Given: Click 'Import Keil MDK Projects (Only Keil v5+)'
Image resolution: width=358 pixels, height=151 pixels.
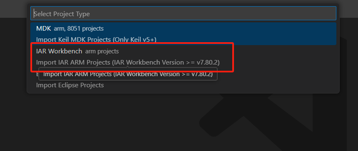Looking at the screenshot, I should click(96, 40).
